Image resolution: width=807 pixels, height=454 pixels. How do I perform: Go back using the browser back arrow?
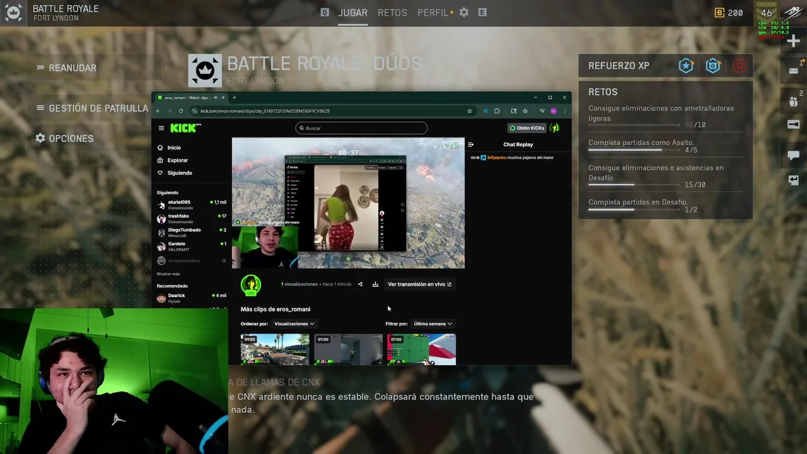tap(159, 111)
